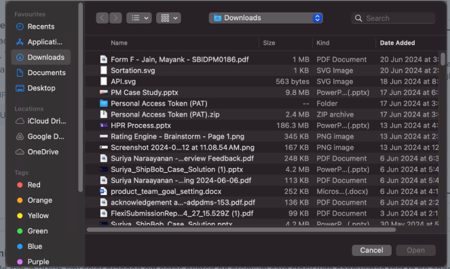Click the PDF icon of Form F file
This screenshot has height=269, width=450.
coord(104,60)
